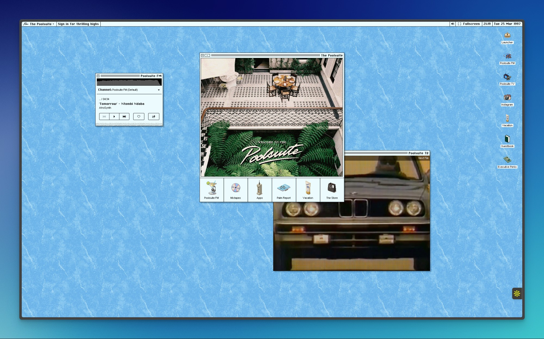Close The Poolsuite welcome window
The image size is (544, 339).
[x=202, y=55]
